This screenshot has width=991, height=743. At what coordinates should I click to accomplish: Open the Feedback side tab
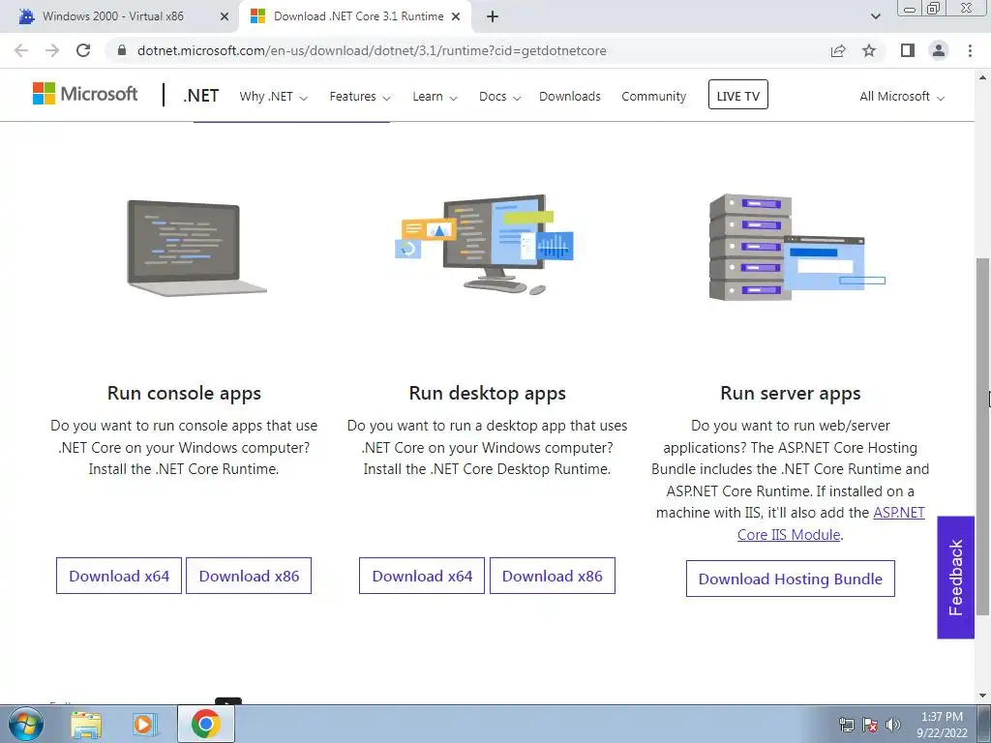955,578
